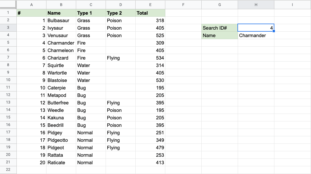311x174 pixels.
Task: Click the Bulbasaur name cell
Action: [x=61, y=20]
